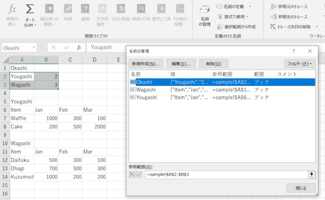Open the Name Box dropdown showing Okashi

click(34, 47)
